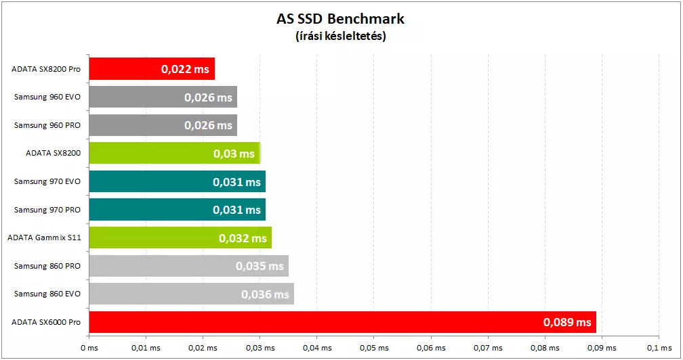Click the "0,05 ms" x-axis tick label
Image resolution: width=683 pixels, height=360 pixels.
(374, 348)
